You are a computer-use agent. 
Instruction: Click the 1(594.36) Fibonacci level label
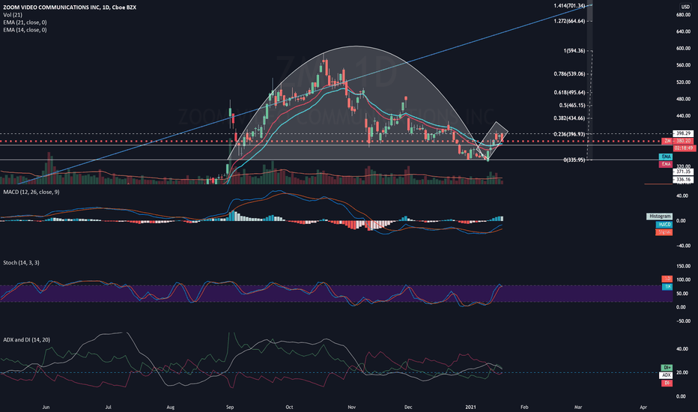[574, 51]
